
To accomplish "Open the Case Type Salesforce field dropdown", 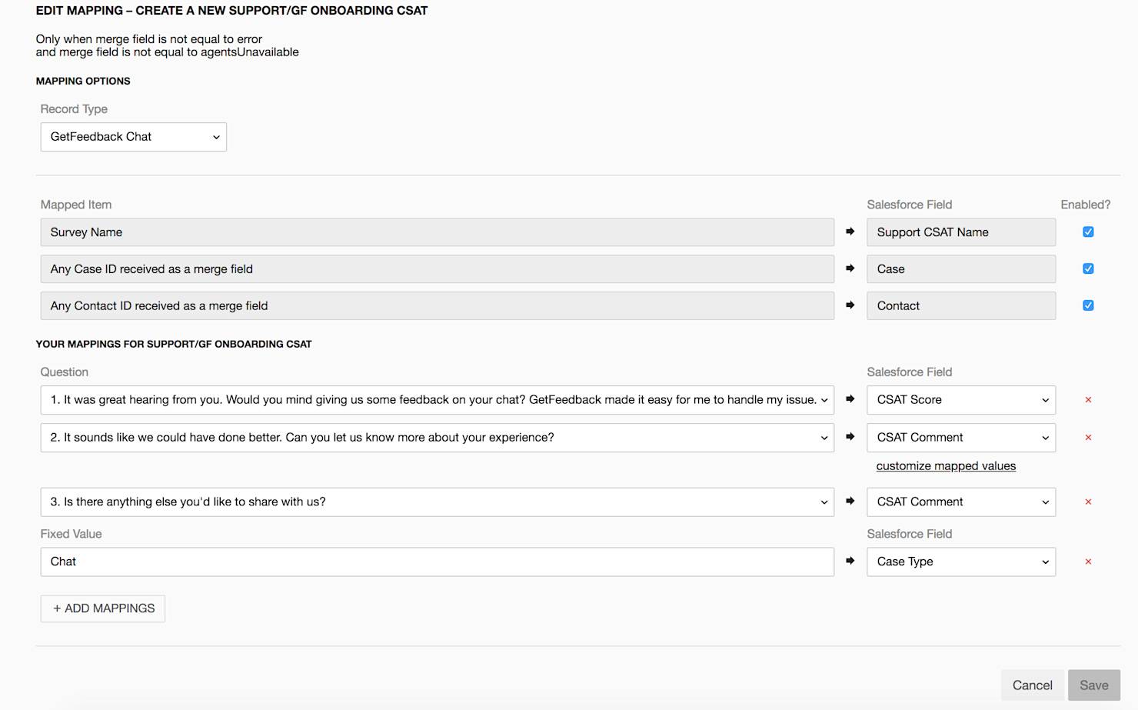I will pos(961,562).
